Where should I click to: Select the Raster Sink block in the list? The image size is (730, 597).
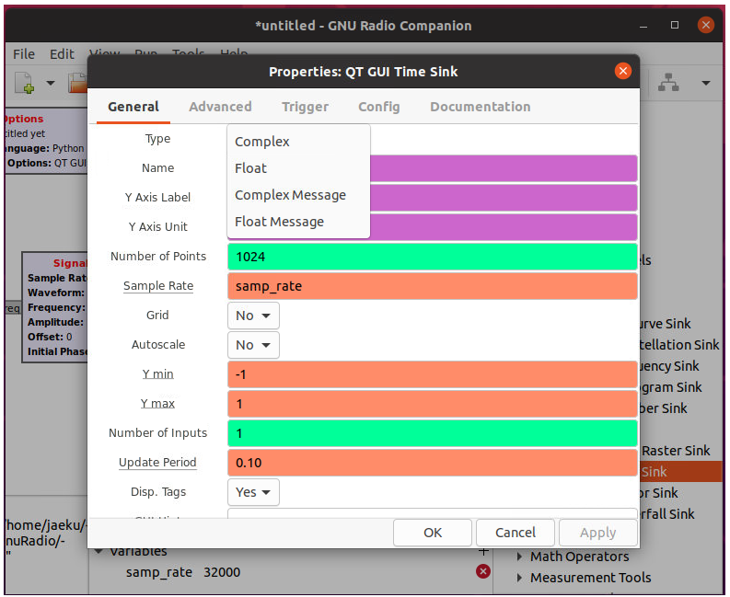(676, 451)
